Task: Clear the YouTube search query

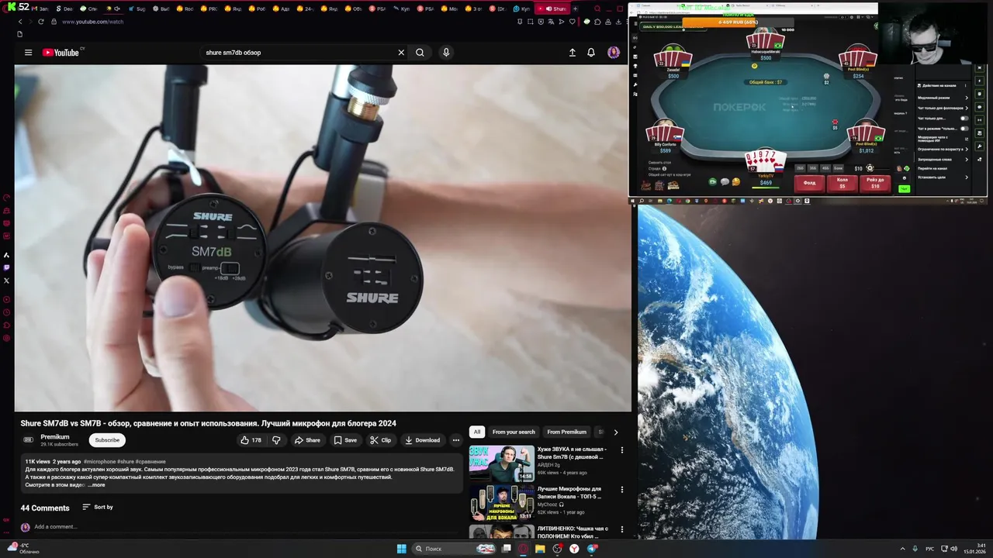Action: [x=401, y=53]
